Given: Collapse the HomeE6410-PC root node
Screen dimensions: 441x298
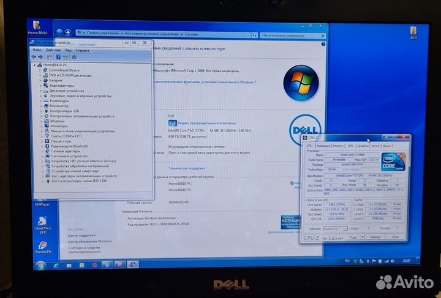Looking at the screenshot, I should point(35,65).
